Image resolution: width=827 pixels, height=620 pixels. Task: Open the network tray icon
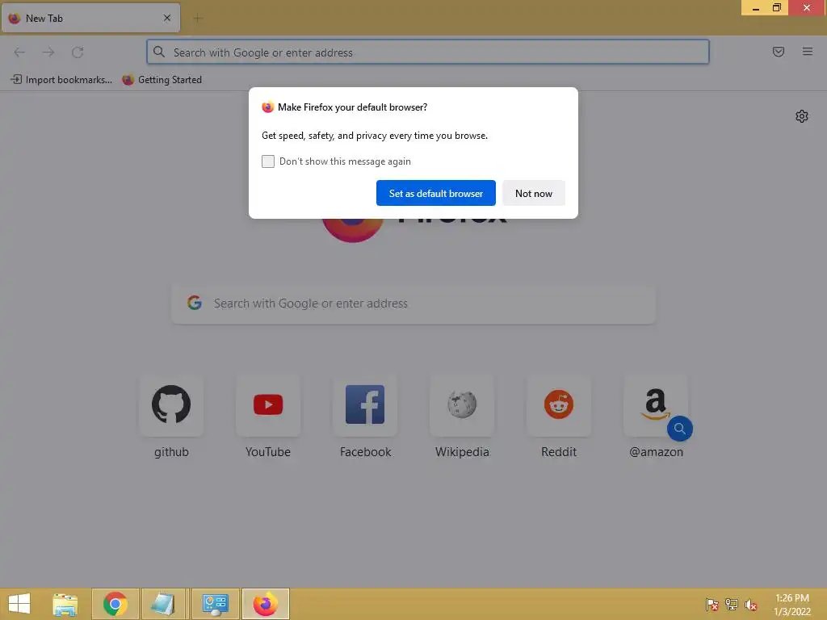(732, 605)
